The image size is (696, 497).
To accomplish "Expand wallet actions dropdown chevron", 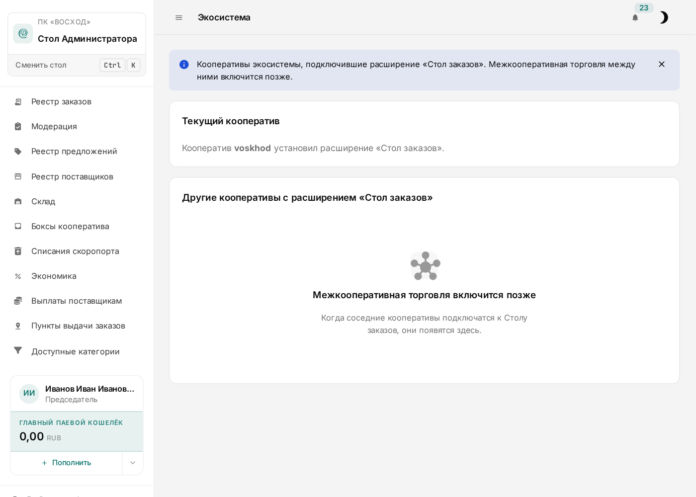I will tap(133, 463).
